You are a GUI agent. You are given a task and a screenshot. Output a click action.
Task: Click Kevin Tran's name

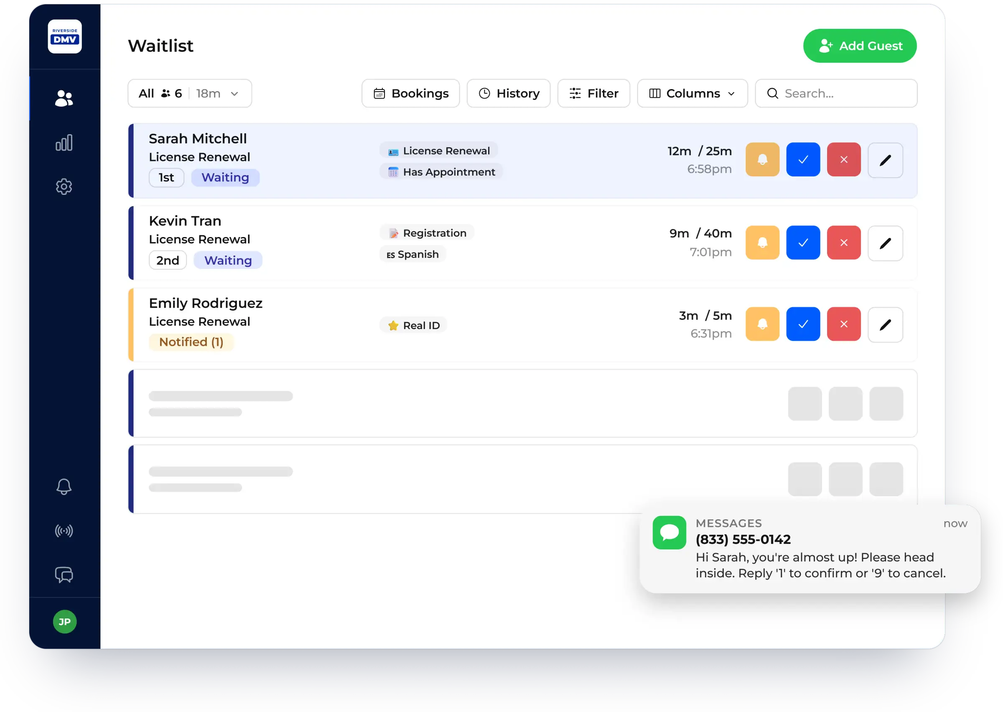click(x=185, y=221)
